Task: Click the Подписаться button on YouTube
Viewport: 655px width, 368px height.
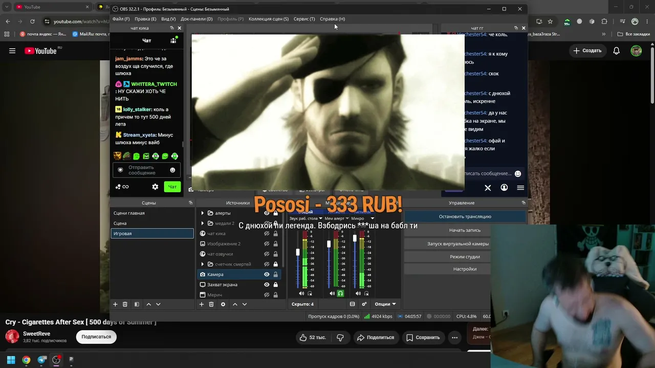Action: tap(96, 337)
